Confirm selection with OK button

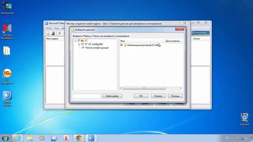[x=141, y=96]
